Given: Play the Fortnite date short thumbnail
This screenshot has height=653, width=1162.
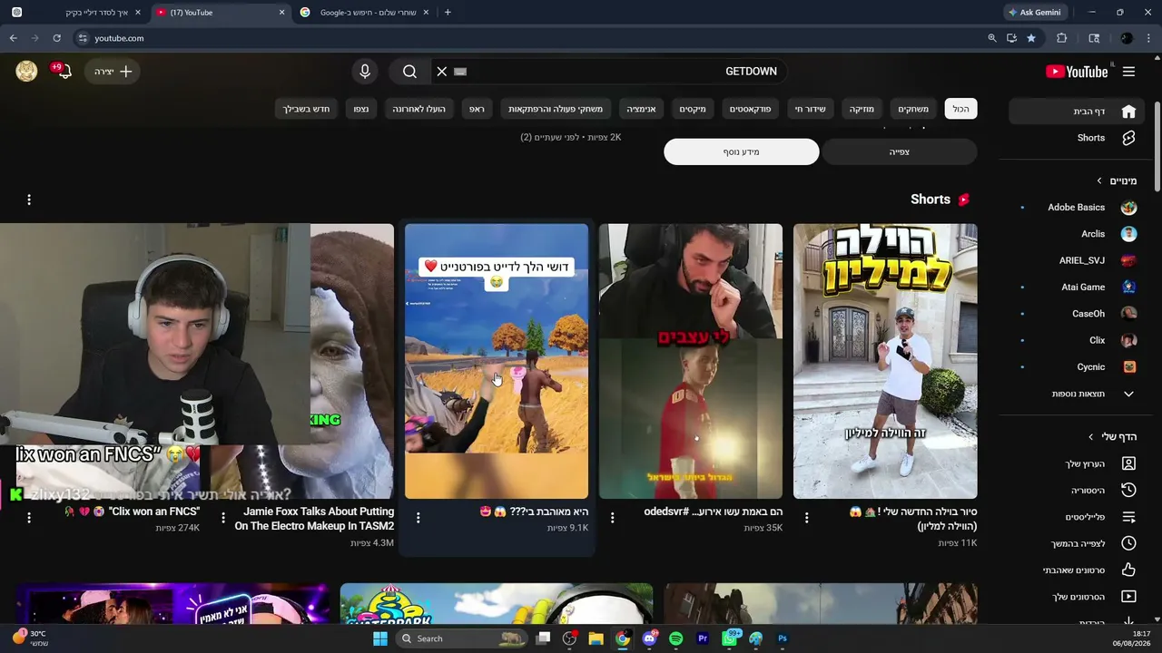Looking at the screenshot, I should (x=497, y=361).
